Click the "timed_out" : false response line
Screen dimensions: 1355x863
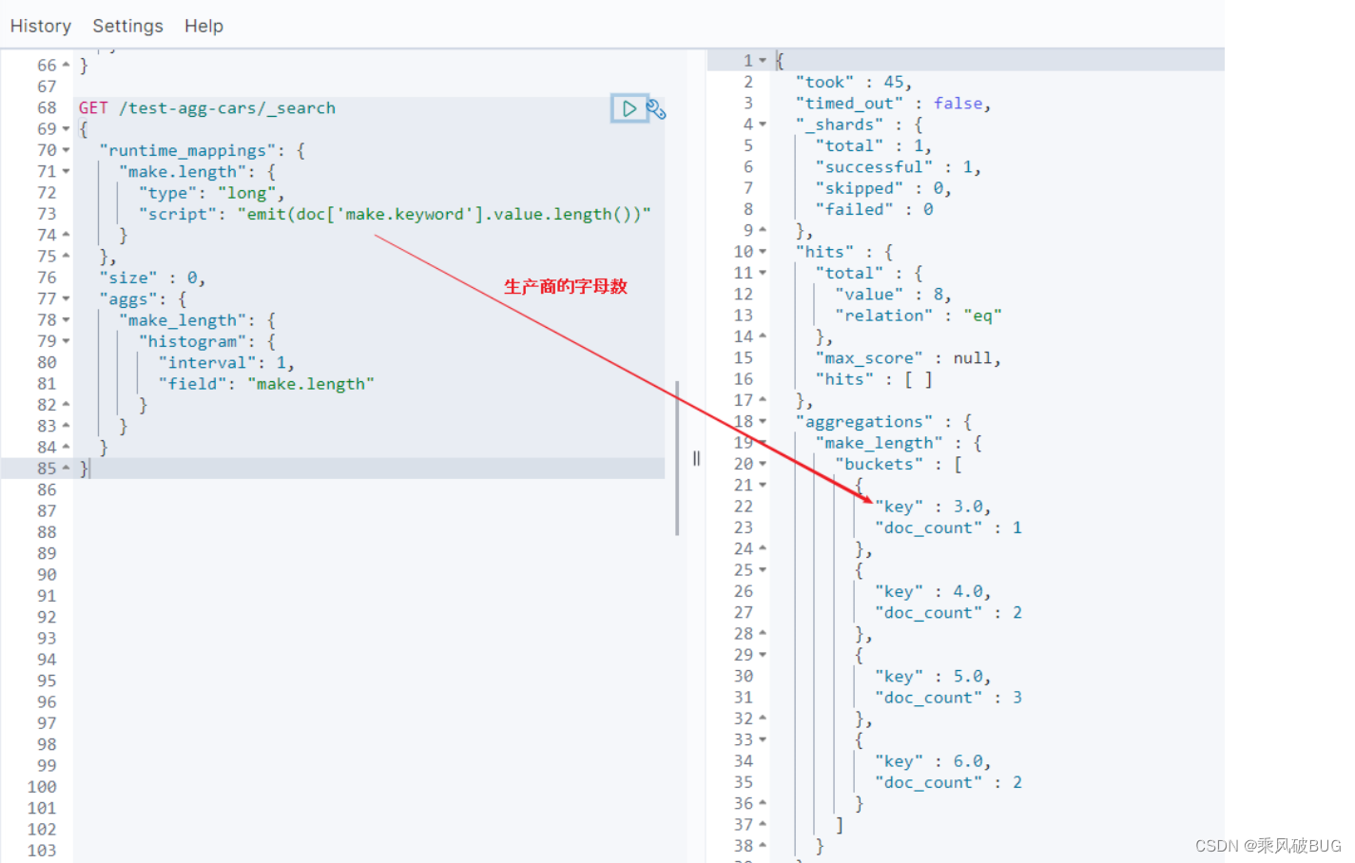pos(894,104)
